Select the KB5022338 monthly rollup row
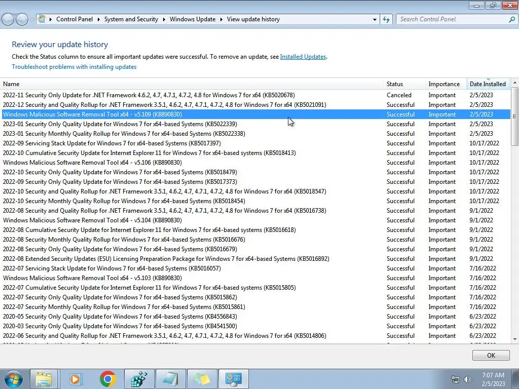The width and height of the screenshot is (519, 389). click(255, 134)
